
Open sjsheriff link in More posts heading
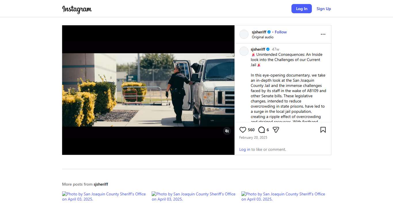101,184
